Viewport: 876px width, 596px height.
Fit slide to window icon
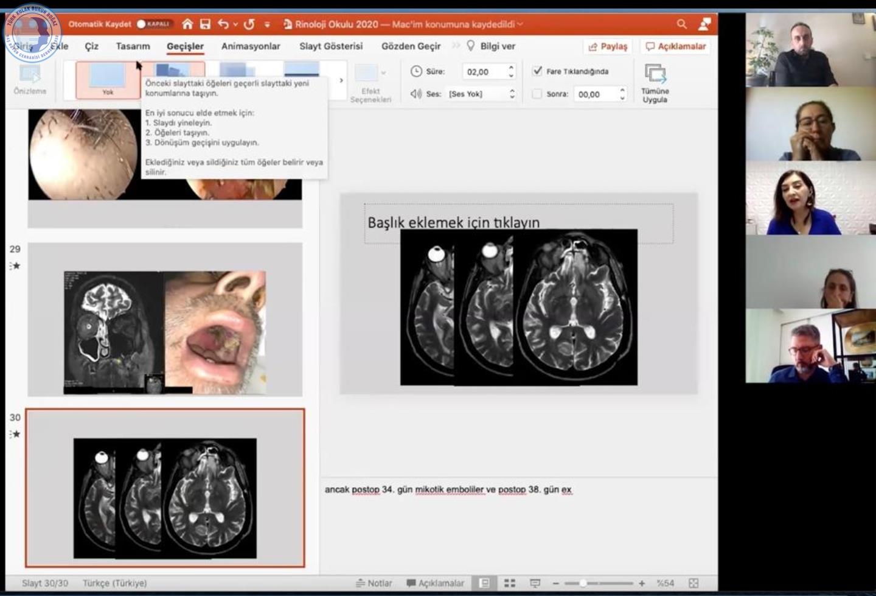point(693,583)
